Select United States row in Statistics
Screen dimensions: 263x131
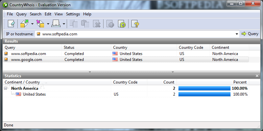(x=126, y=94)
